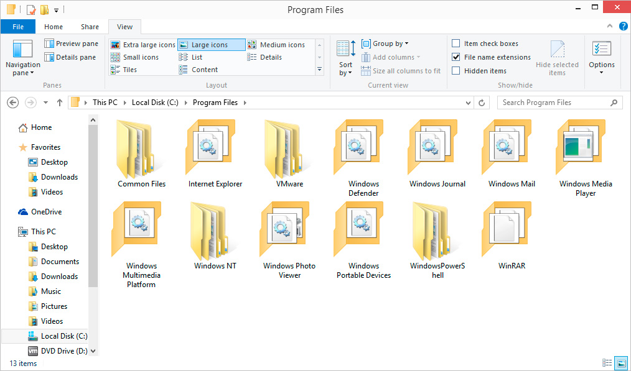
Task: Switch to the Share ribbon tab
Action: click(90, 27)
